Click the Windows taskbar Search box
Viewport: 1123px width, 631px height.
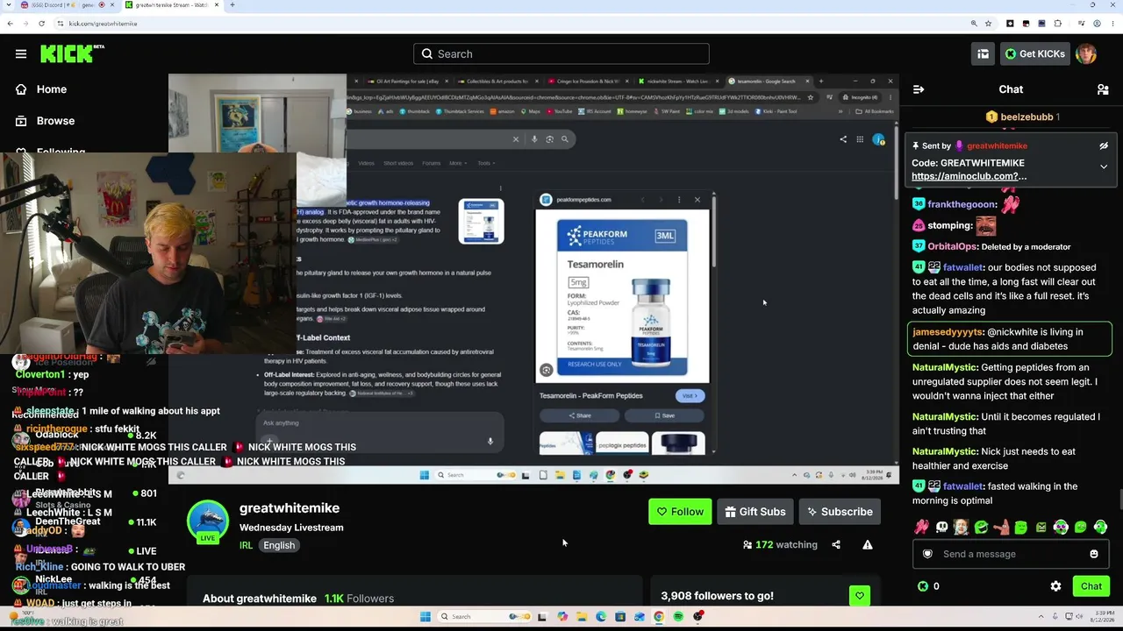pyautogui.click(x=483, y=617)
